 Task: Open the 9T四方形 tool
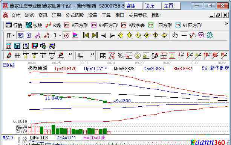[x=188, y=25]
